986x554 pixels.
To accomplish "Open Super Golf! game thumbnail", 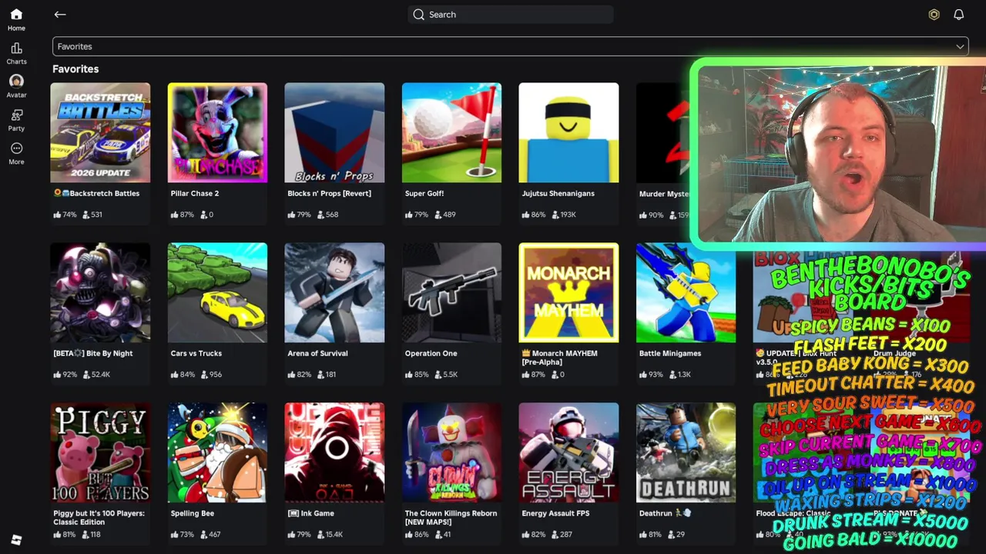I will point(451,132).
